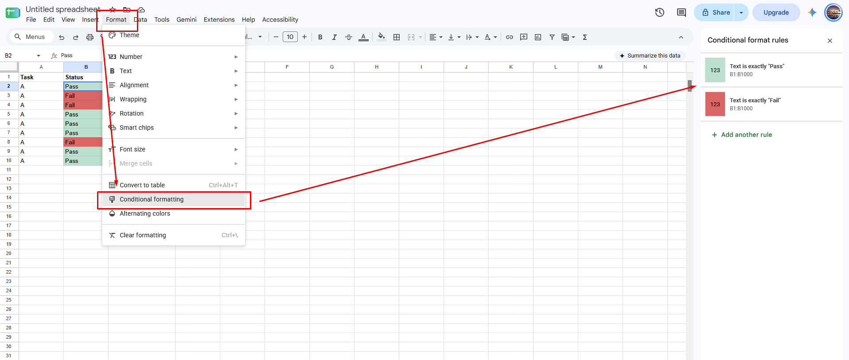The height and width of the screenshot is (360, 849).
Task: Click Add another rule
Action: coord(742,135)
